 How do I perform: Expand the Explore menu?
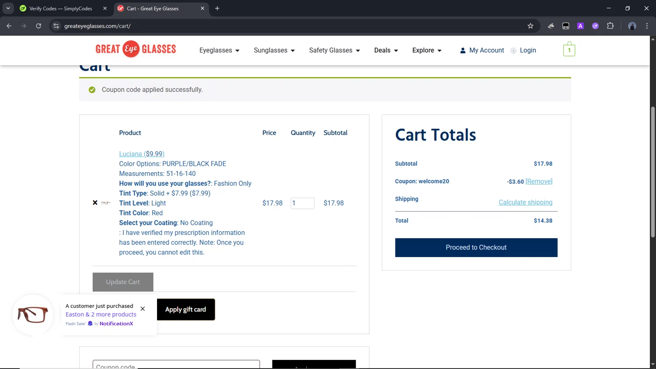[427, 50]
